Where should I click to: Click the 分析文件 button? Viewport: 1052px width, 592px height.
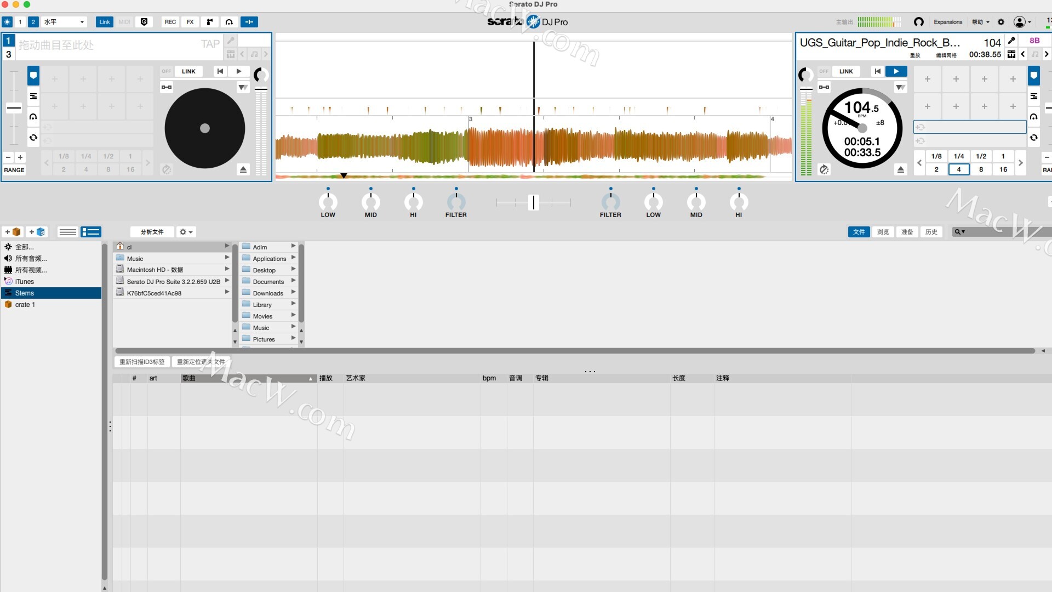[152, 232]
